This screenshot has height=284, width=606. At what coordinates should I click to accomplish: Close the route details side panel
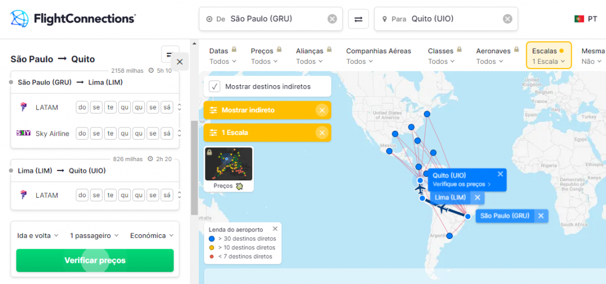(x=180, y=62)
